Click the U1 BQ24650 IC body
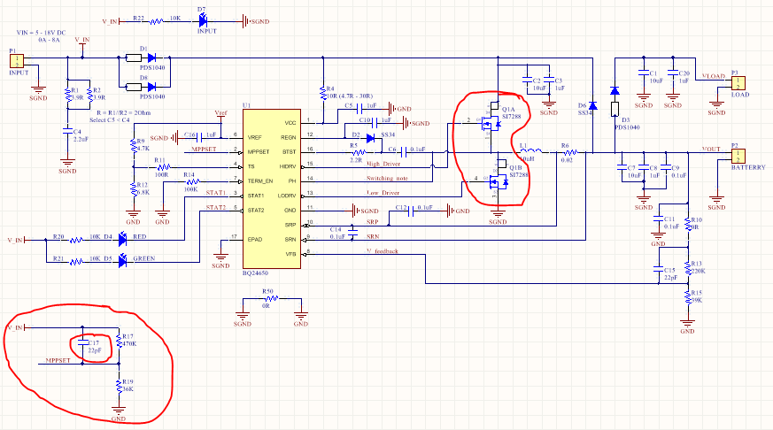773x430 pixels. pyautogui.click(x=272, y=188)
